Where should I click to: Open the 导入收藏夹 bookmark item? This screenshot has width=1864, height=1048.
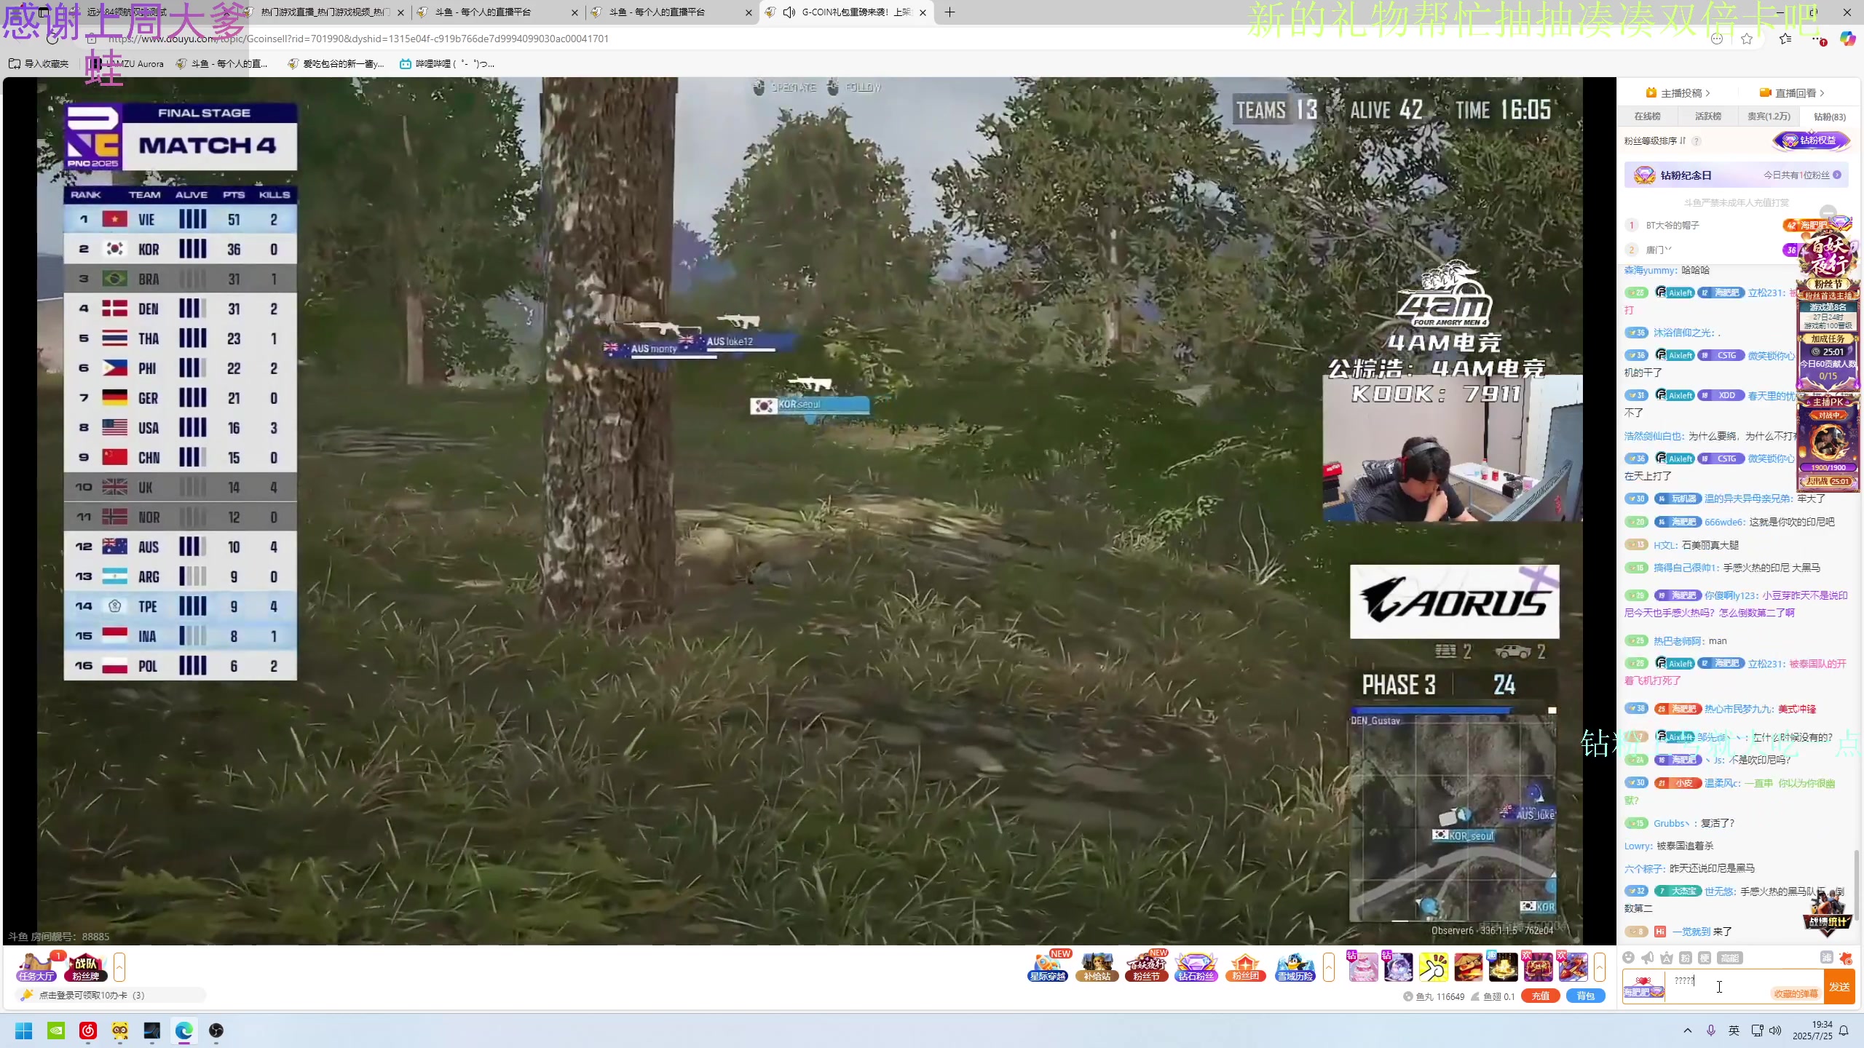(39, 64)
